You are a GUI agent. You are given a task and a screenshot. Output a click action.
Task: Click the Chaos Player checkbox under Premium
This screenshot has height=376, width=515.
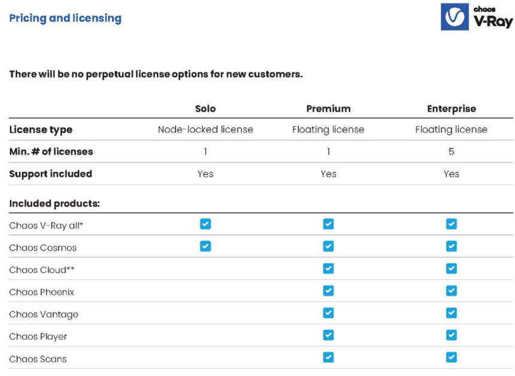(x=328, y=335)
